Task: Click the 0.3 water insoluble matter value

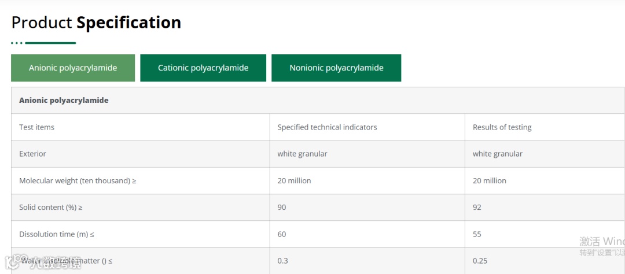Action: coord(282,261)
